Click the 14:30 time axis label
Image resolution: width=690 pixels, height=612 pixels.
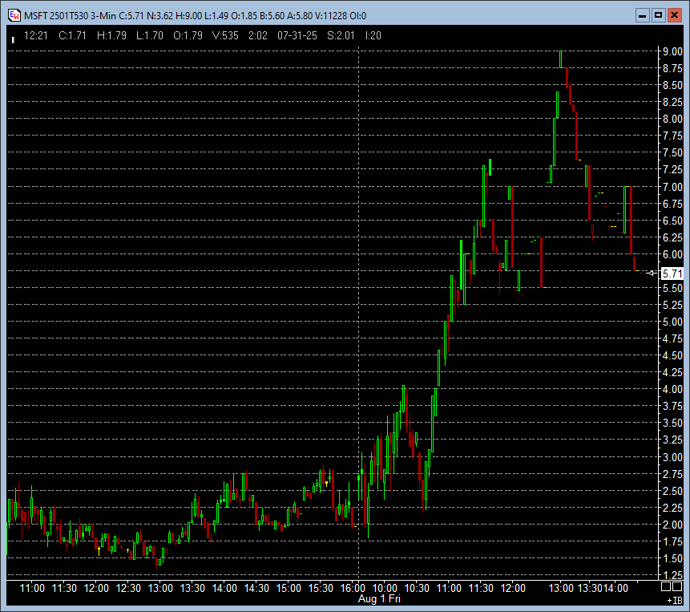(256, 588)
